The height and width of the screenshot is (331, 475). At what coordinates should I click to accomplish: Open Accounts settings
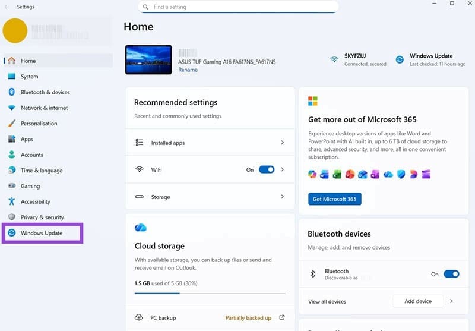point(58,155)
